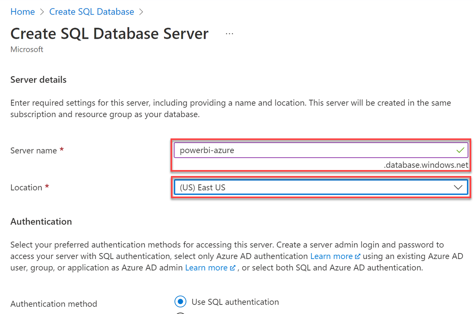474x314 pixels.
Task: Click external link icon after Azure AD admin Learn more
Action: tap(233, 268)
